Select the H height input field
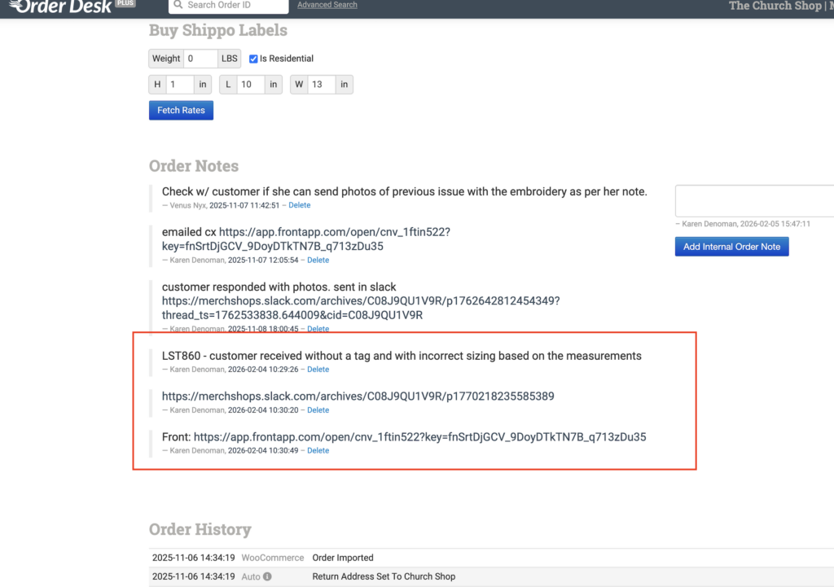 click(x=180, y=85)
